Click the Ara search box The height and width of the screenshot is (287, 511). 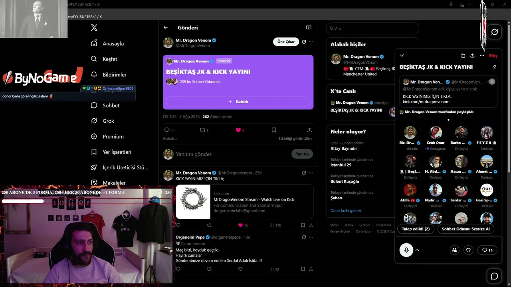[372, 28]
